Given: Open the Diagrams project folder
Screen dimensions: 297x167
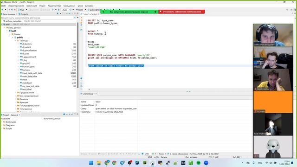Looking at the screenshot, I should (x=10, y=125).
